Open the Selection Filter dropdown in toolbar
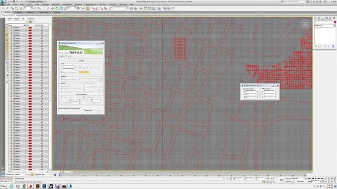This screenshot has height=189, width=337. [x=27, y=8]
